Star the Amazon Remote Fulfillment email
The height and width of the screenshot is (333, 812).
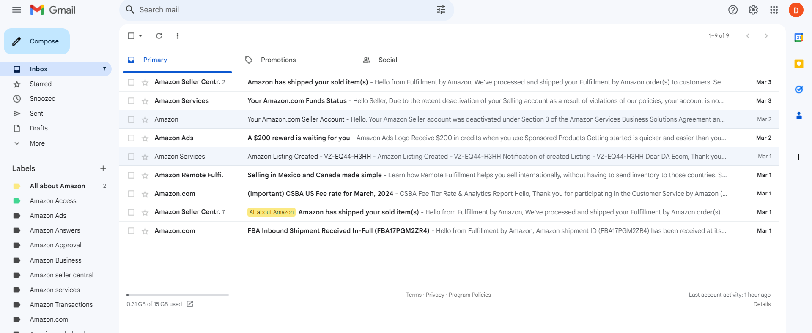(x=145, y=175)
